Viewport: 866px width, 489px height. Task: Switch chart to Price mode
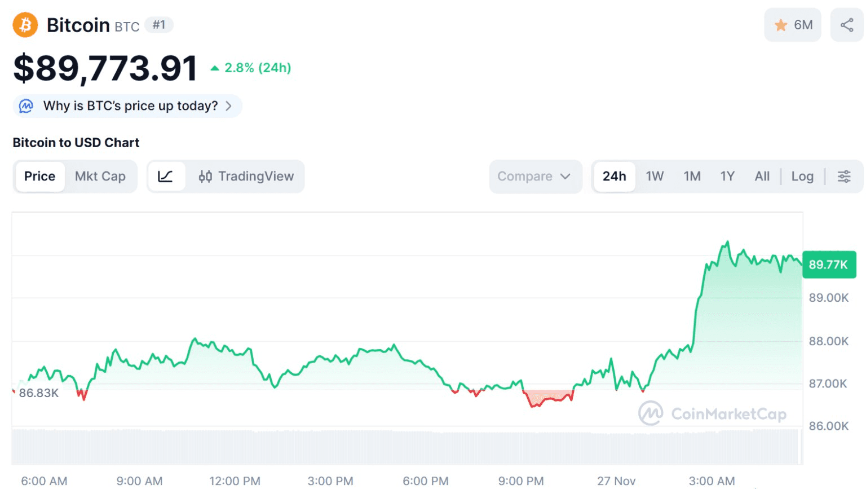pos(39,177)
